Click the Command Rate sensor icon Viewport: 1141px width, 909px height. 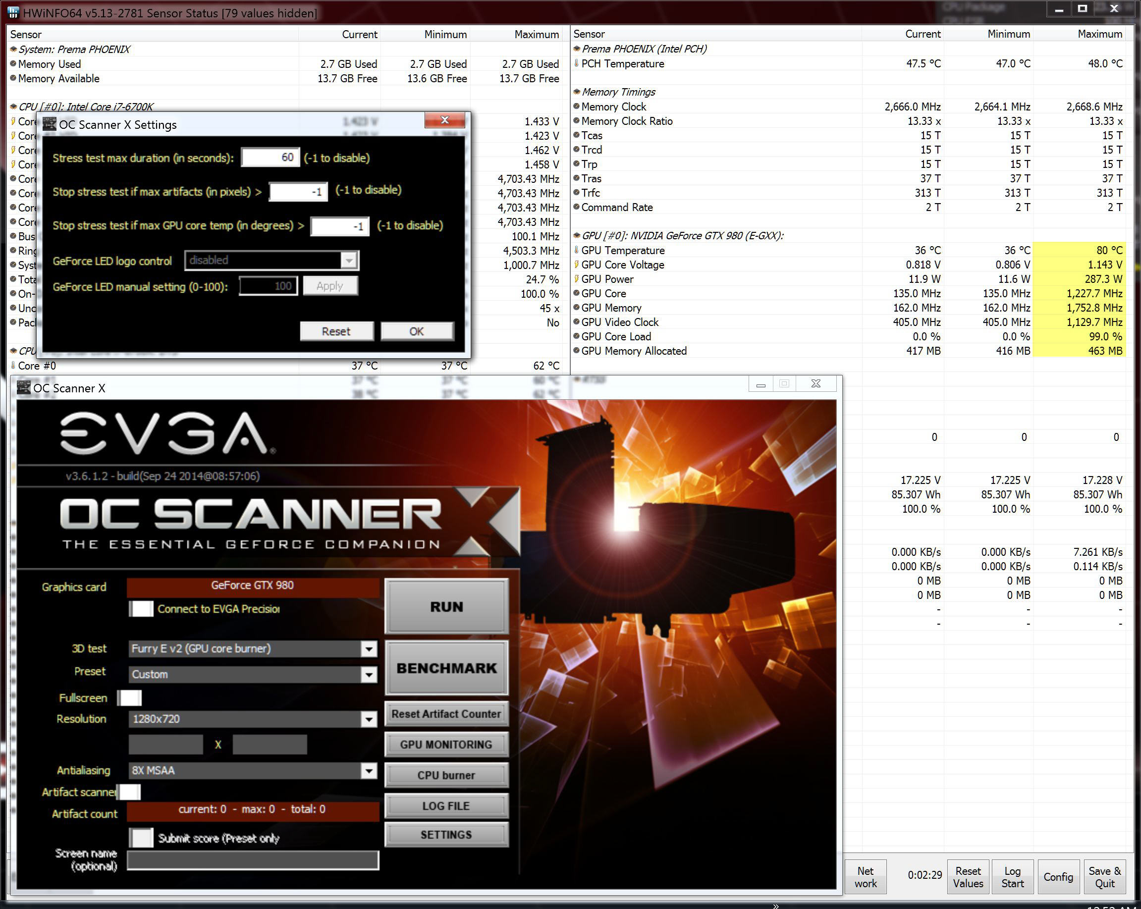(x=576, y=207)
